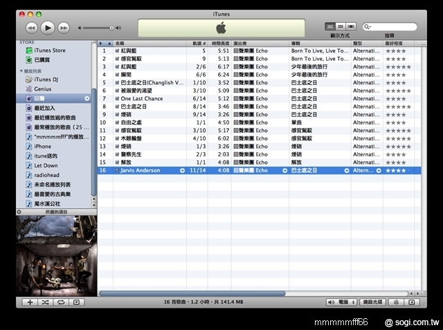Uncheck the 自由之處 track checkbox
The width and height of the screenshot is (443, 330).
point(117,122)
